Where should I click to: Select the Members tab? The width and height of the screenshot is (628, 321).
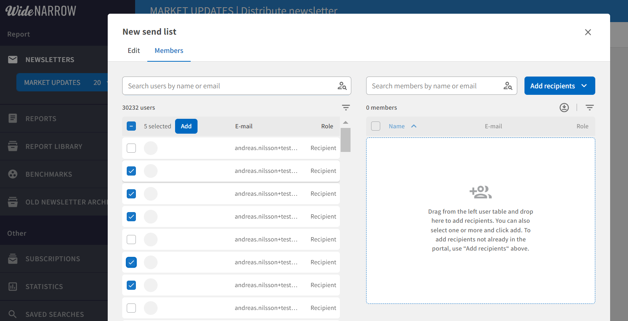click(169, 51)
